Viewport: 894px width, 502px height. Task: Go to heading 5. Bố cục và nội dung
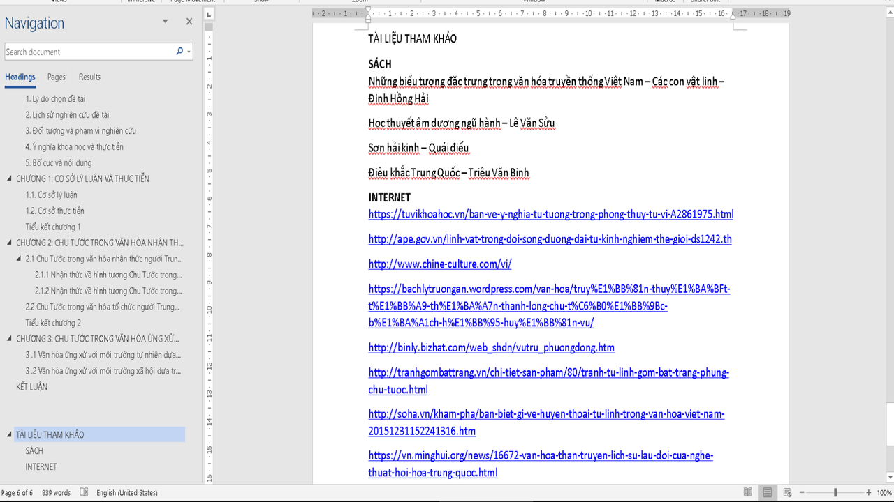58,163
